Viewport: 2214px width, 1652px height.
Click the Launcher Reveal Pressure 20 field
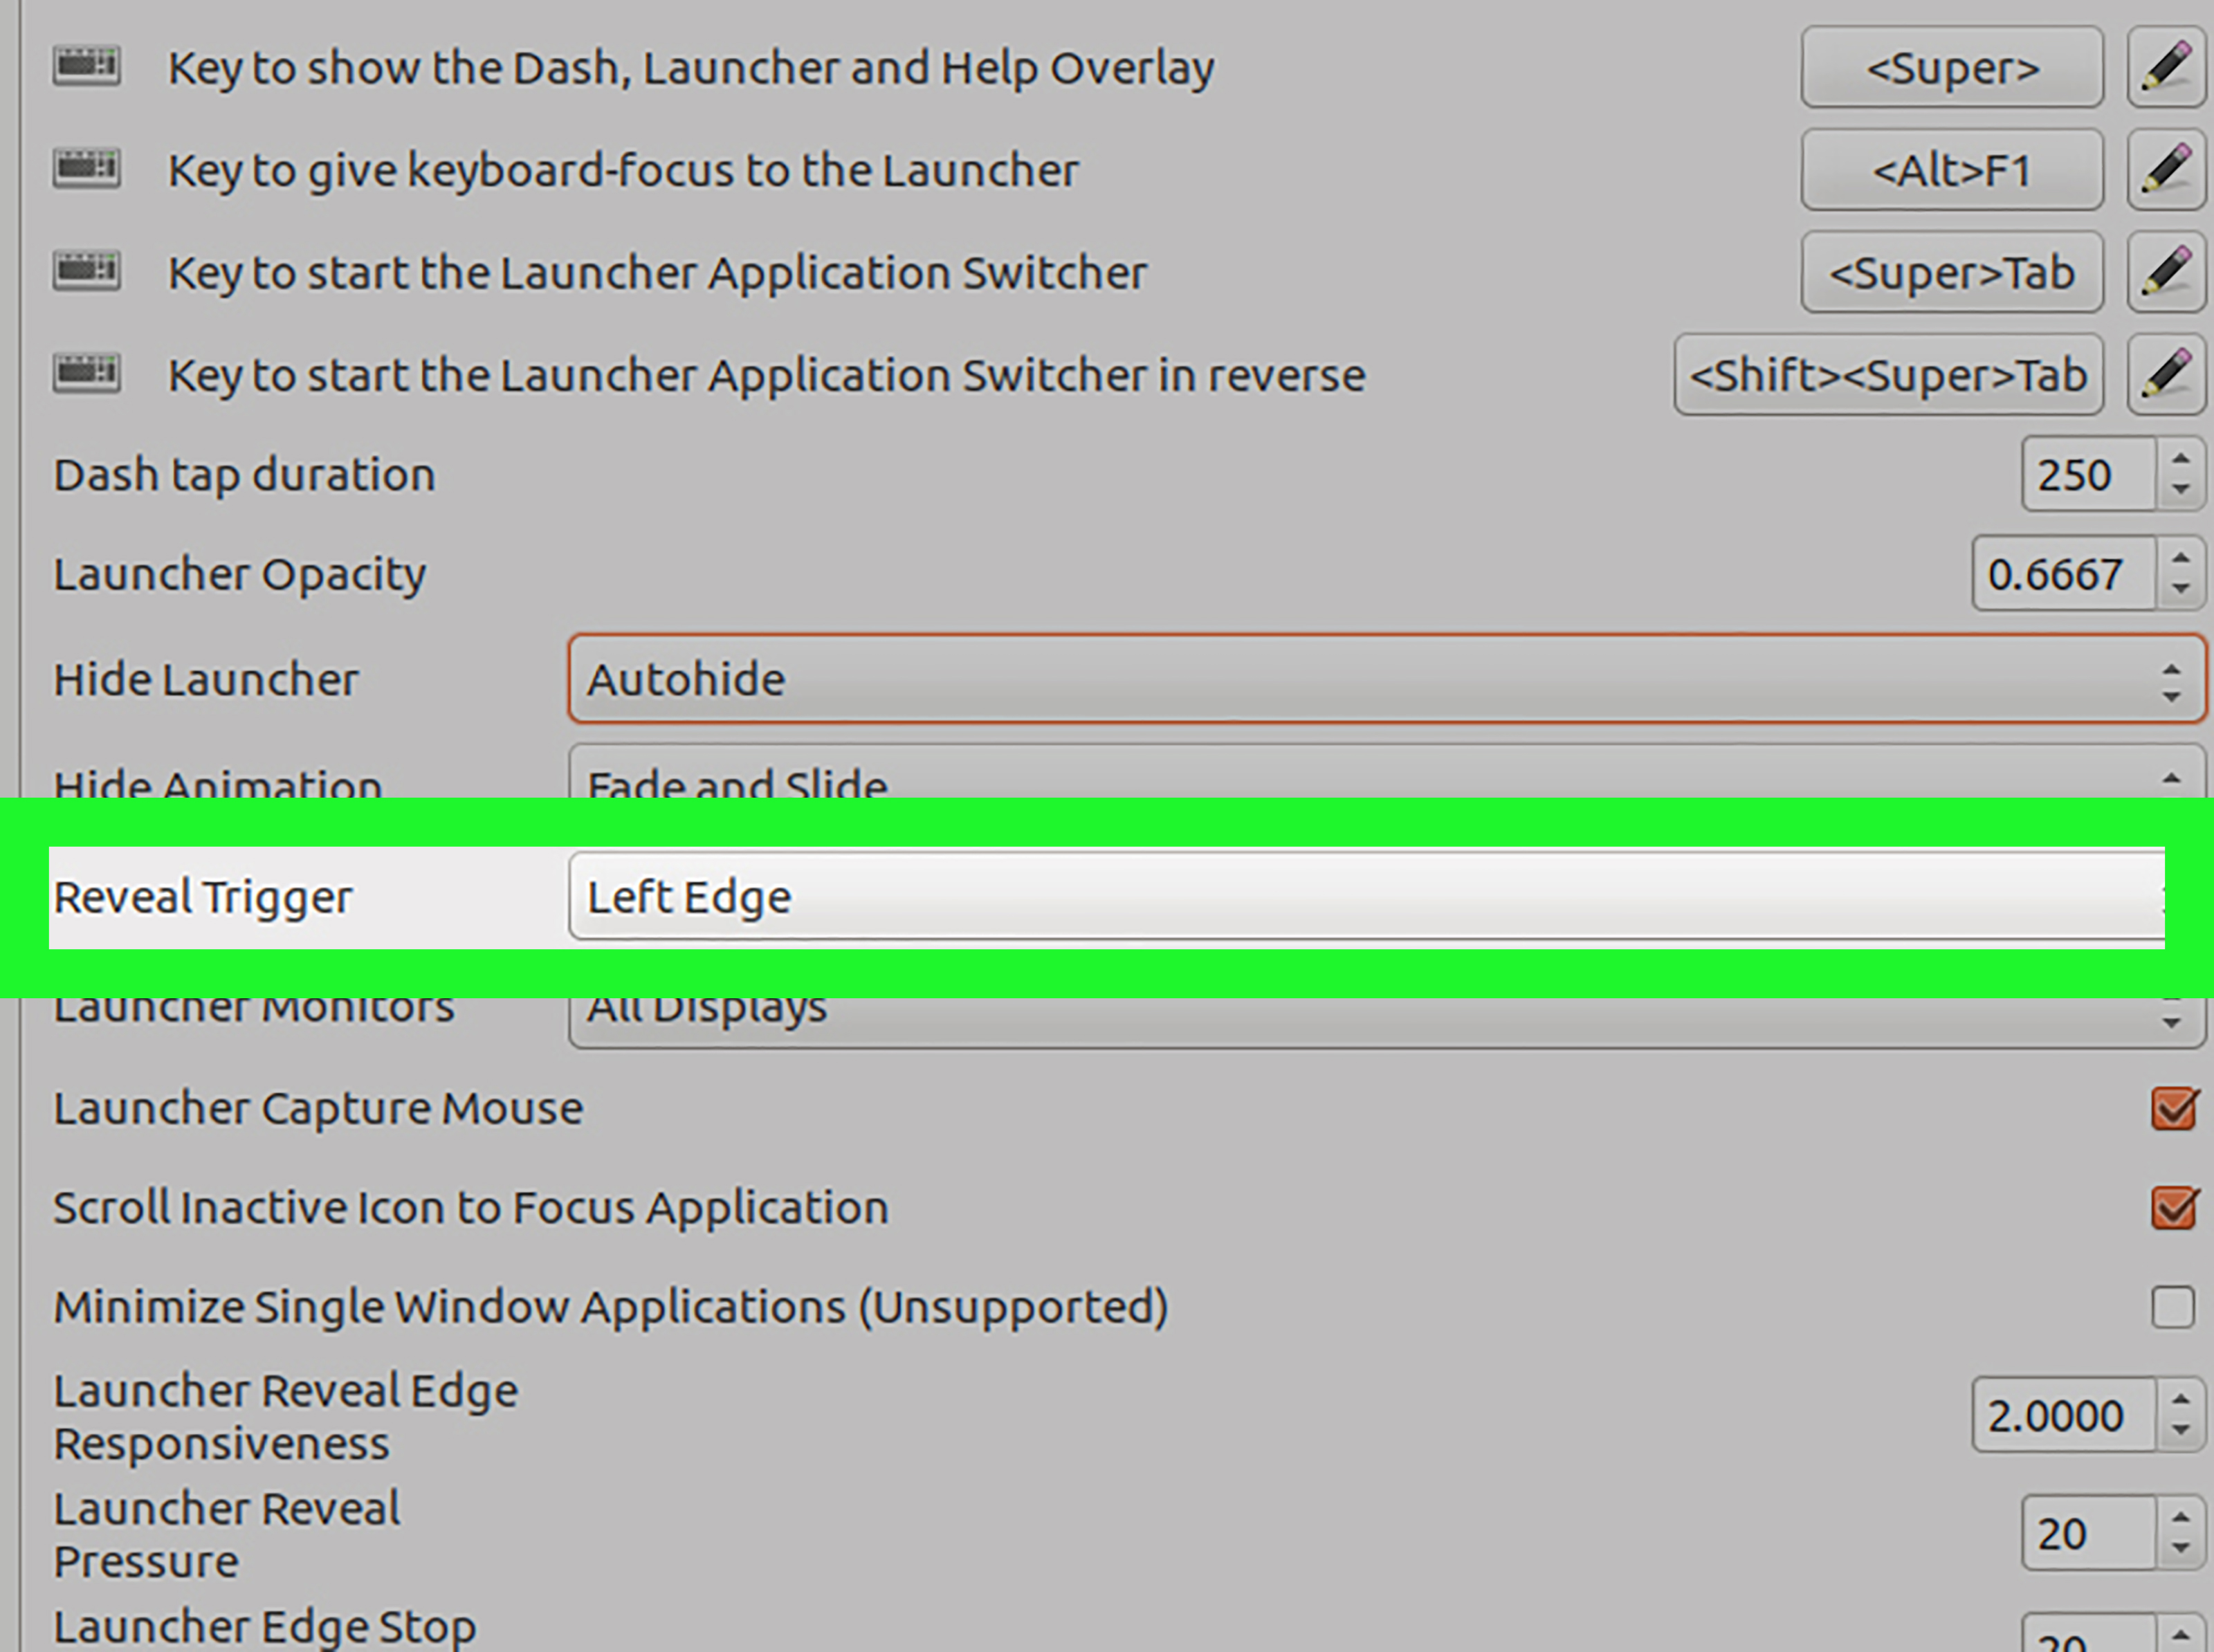tap(2089, 1533)
